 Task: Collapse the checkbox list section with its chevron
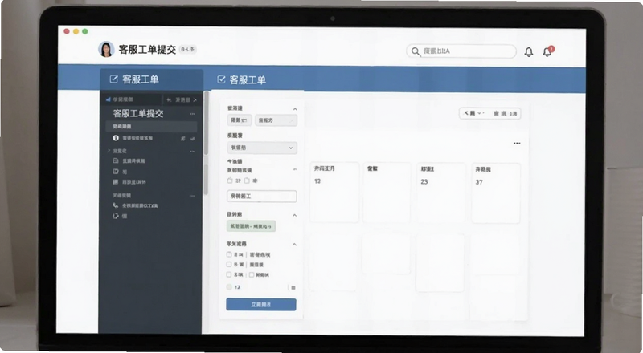pyautogui.click(x=294, y=245)
